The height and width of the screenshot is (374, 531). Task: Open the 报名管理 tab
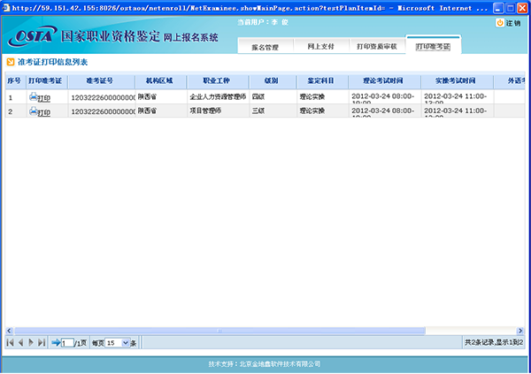coord(265,47)
